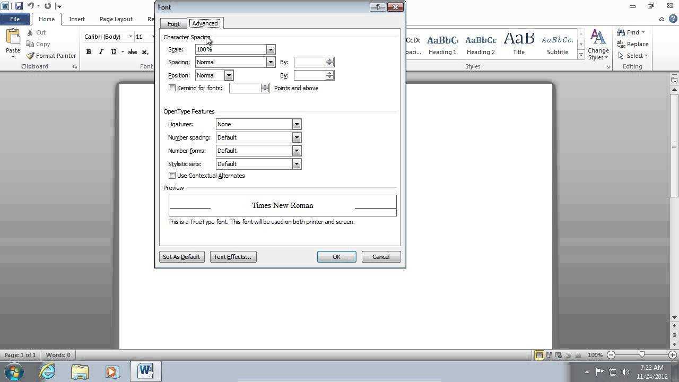Open the Insert ribbon tab

pos(77,19)
